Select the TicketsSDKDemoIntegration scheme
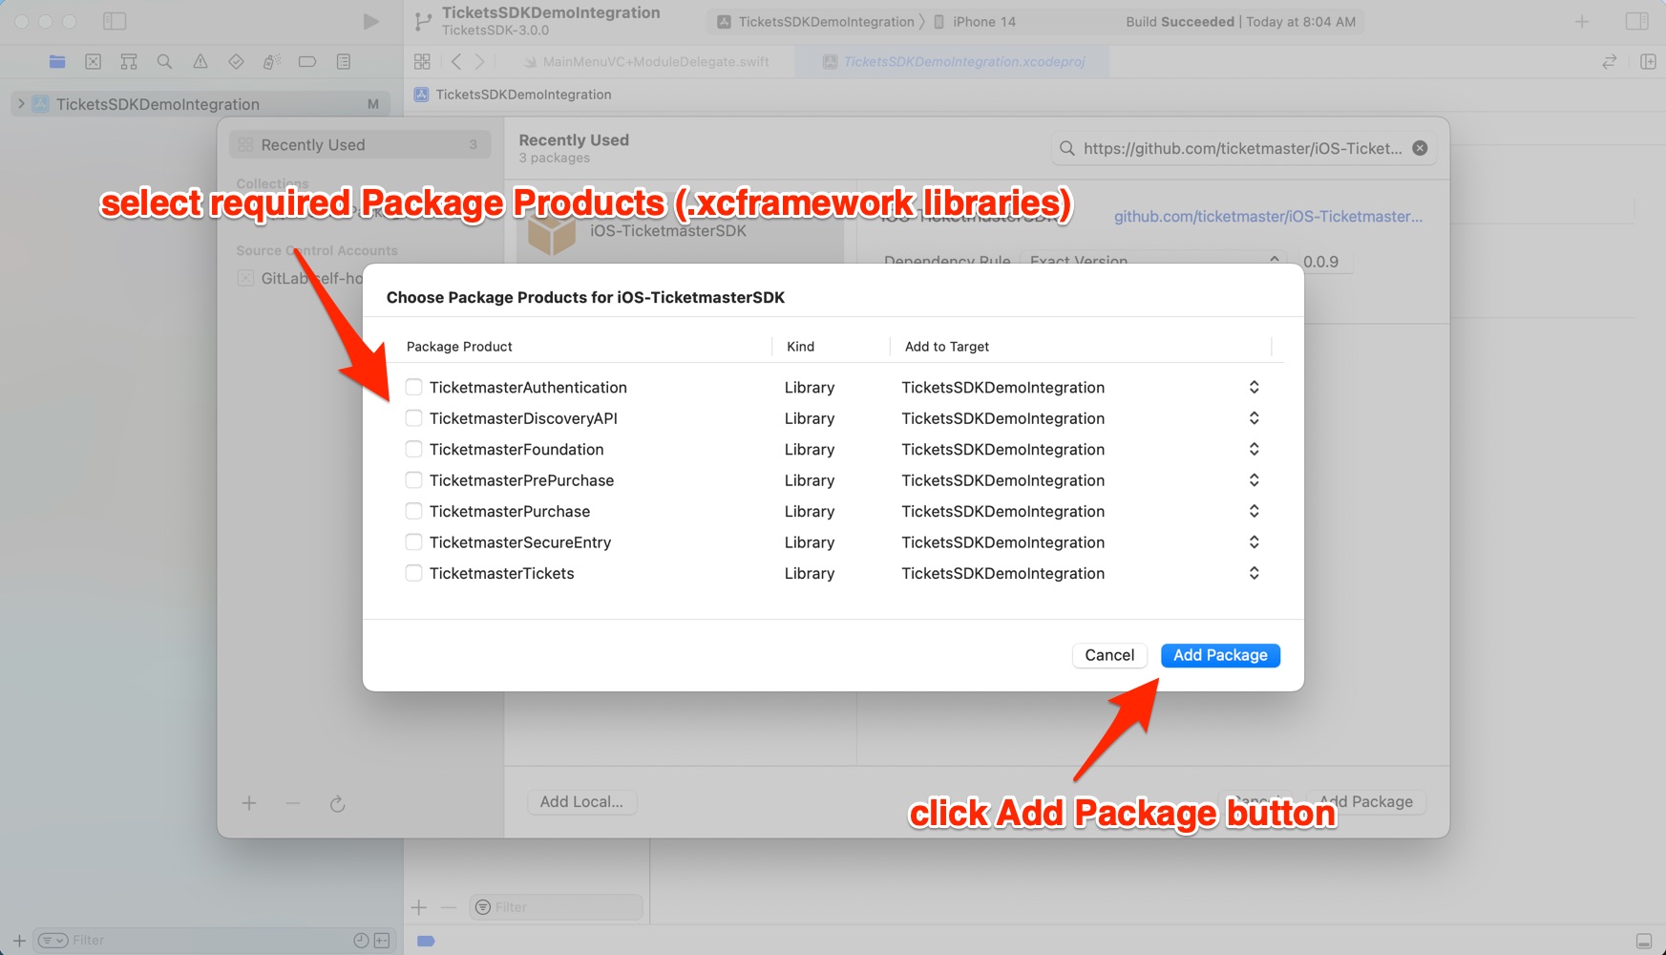 pos(816,21)
